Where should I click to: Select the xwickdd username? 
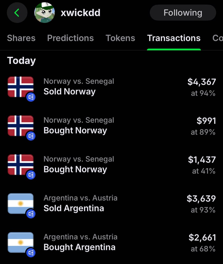pyautogui.click(x=80, y=13)
